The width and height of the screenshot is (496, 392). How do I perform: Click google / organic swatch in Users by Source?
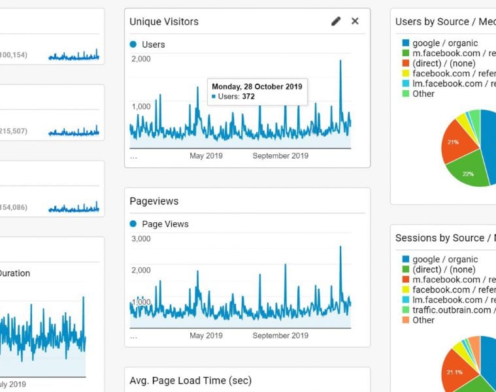click(x=406, y=43)
